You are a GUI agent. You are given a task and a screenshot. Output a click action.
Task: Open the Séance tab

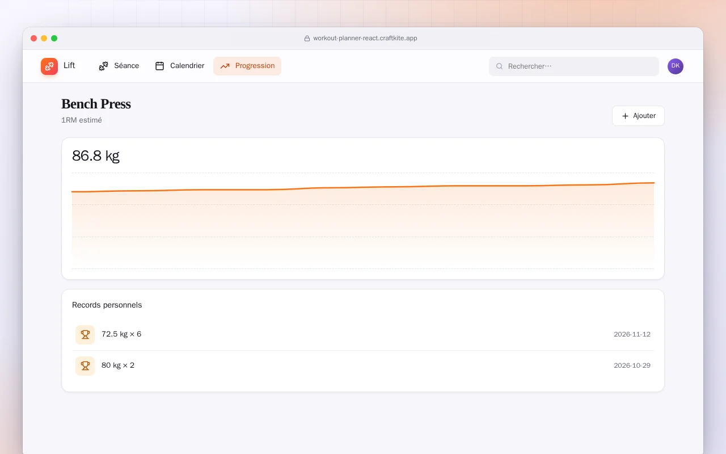click(119, 66)
